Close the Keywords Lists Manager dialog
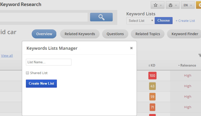The height and width of the screenshot is (116, 201). tap(131, 48)
